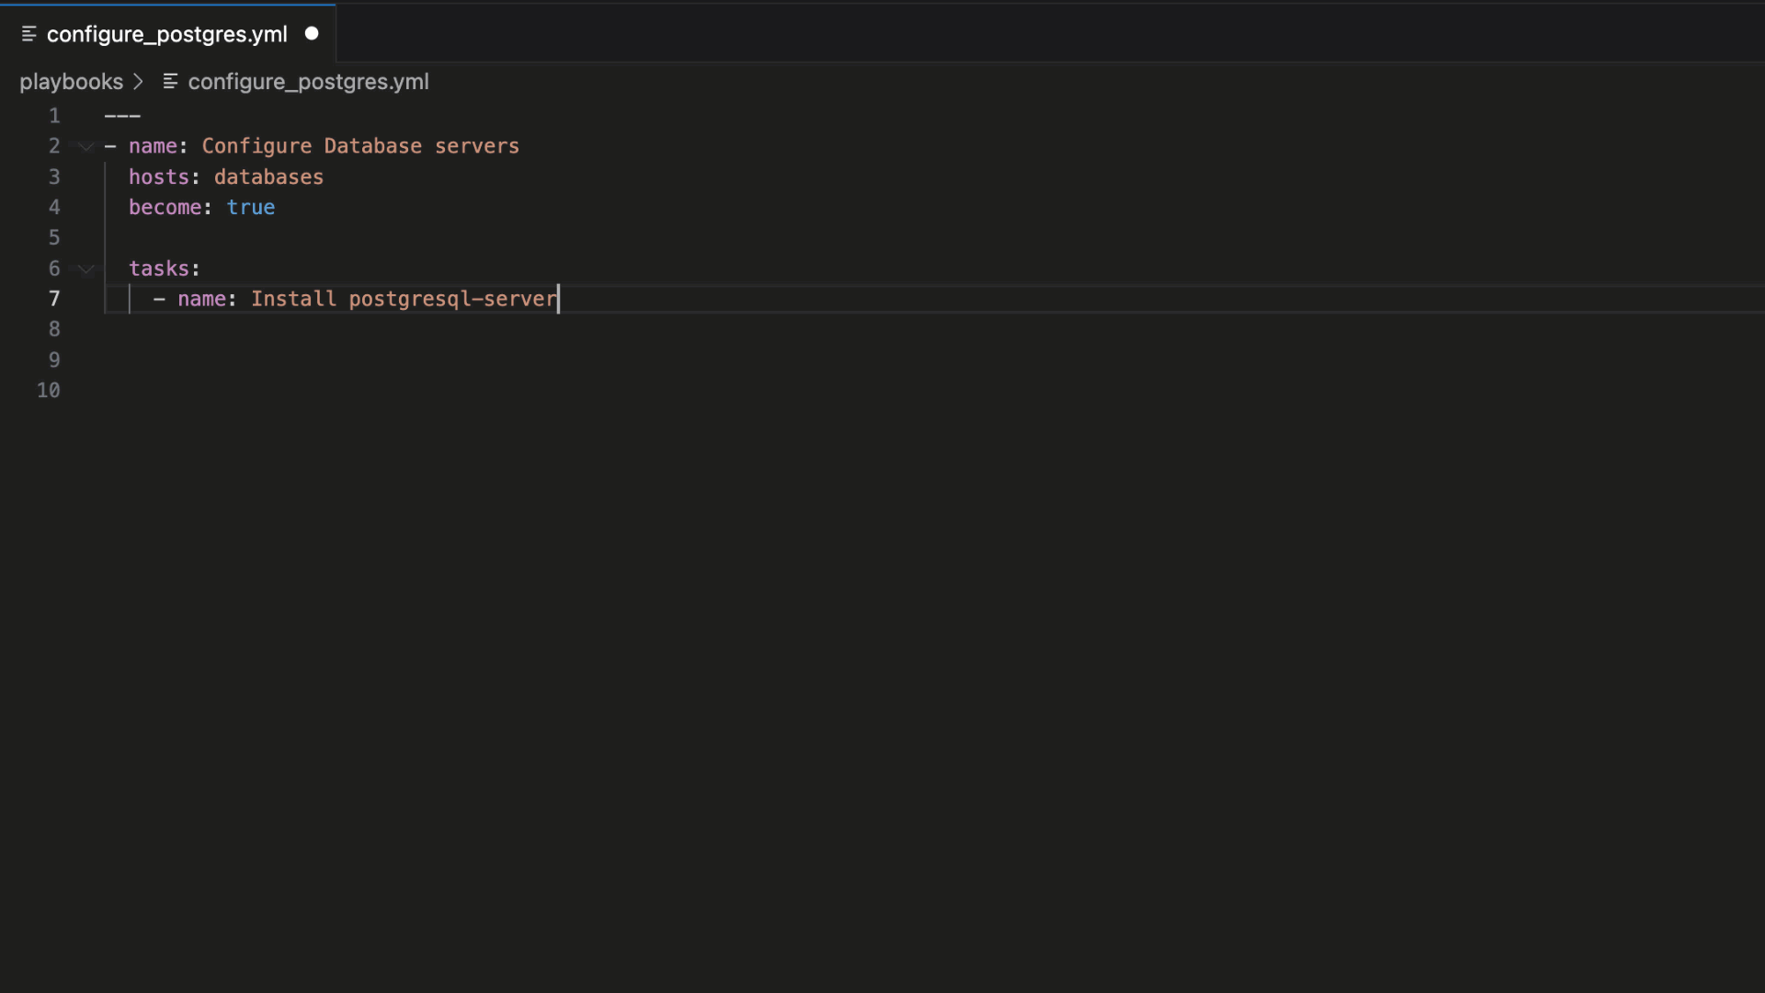Click the document start marker on line 1
The height and width of the screenshot is (993, 1765).
[121, 115]
